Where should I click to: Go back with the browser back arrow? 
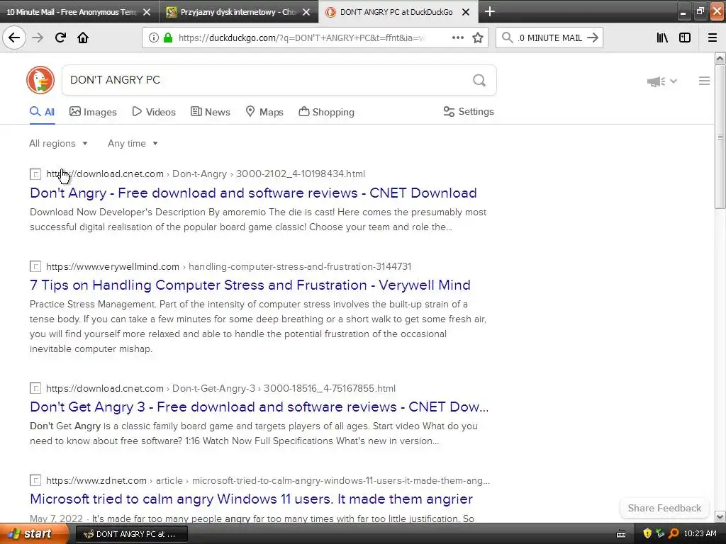[x=14, y=38]
